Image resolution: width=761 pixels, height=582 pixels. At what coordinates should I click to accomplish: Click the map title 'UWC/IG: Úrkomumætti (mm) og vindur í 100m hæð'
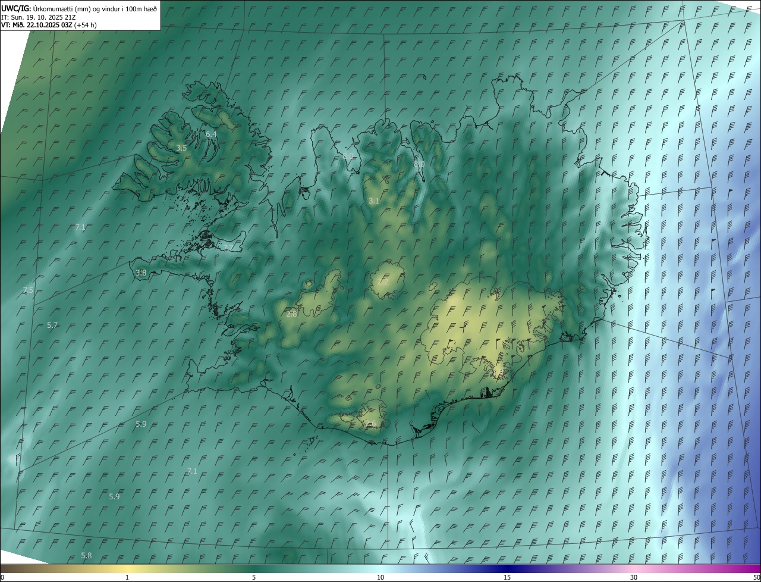(79, 8)
